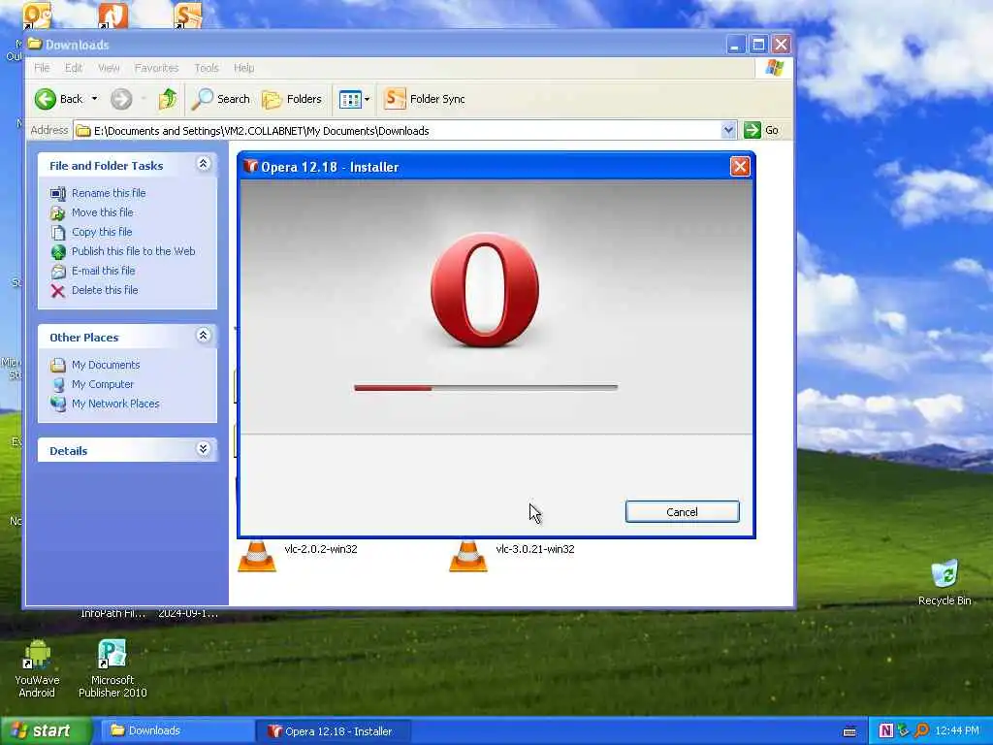This screenshot has height=745, width=993.
Task: Open the Edit menu
Action: click(x=74, y=68)
